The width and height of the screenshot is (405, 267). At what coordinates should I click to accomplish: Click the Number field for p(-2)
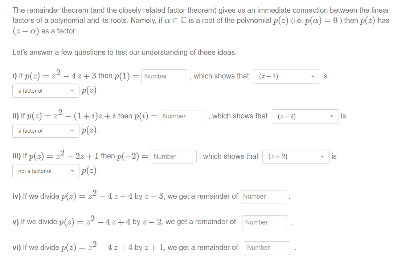tap(173, 157)
